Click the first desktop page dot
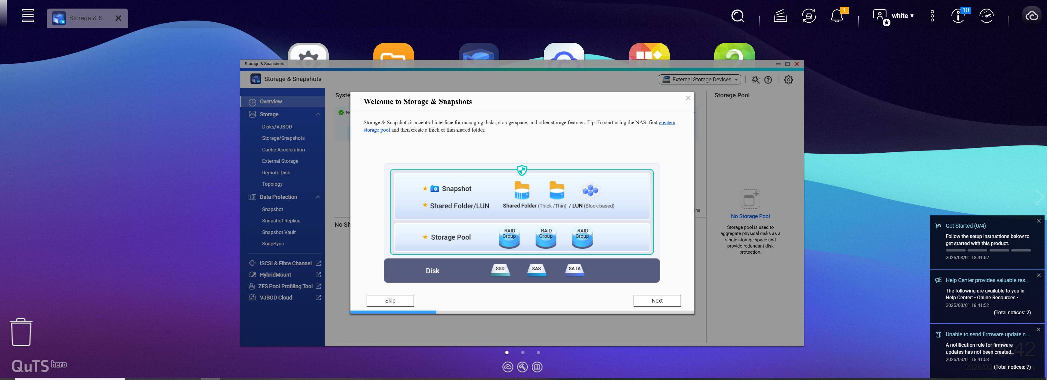1047x380 pixels. tap(507, 353)
